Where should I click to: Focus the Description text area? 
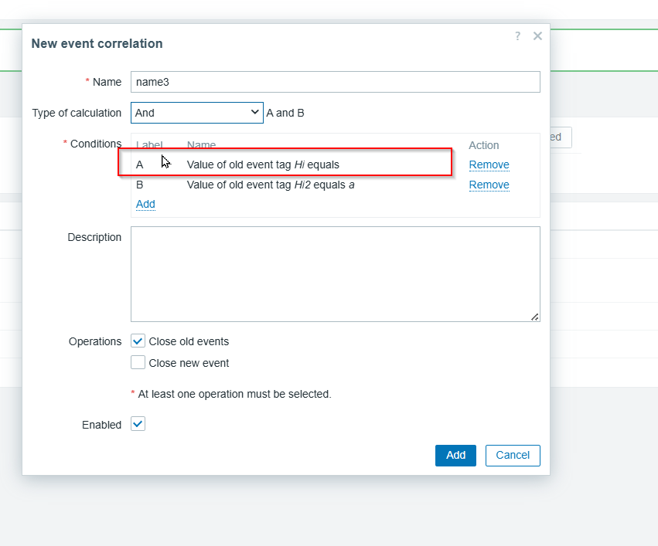[335, 273]
